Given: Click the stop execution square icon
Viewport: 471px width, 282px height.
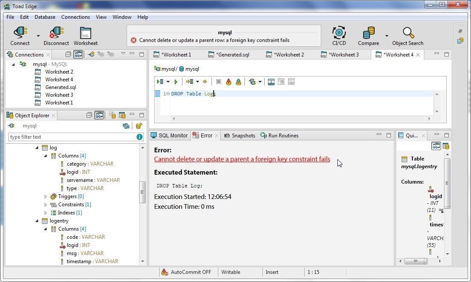Looking at the screenshot, I should (x=219, y=82).
